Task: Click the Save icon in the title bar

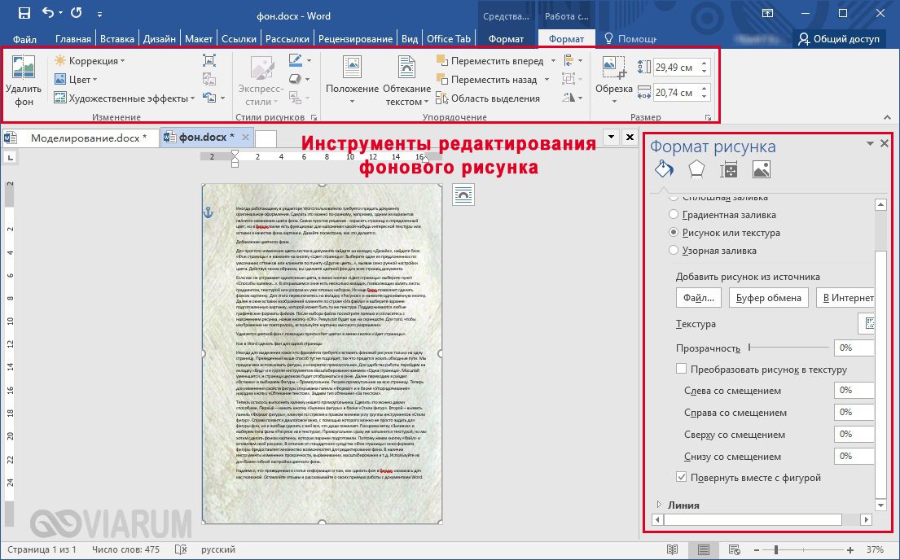Action: 24,13
